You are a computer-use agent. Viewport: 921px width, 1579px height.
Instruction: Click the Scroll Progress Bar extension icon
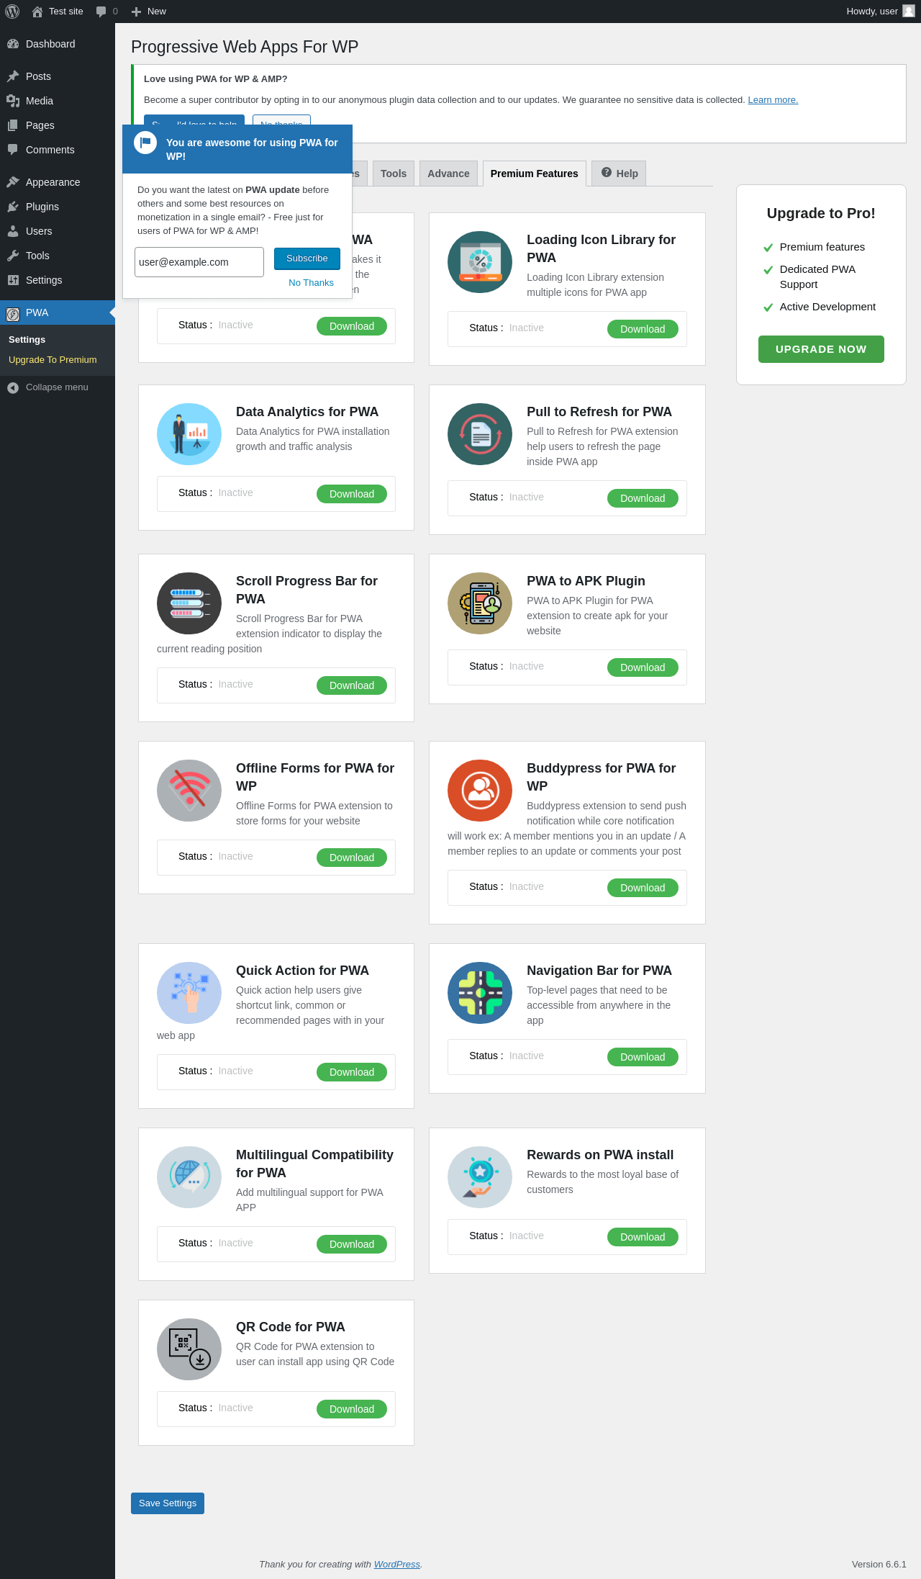(189, 603)
